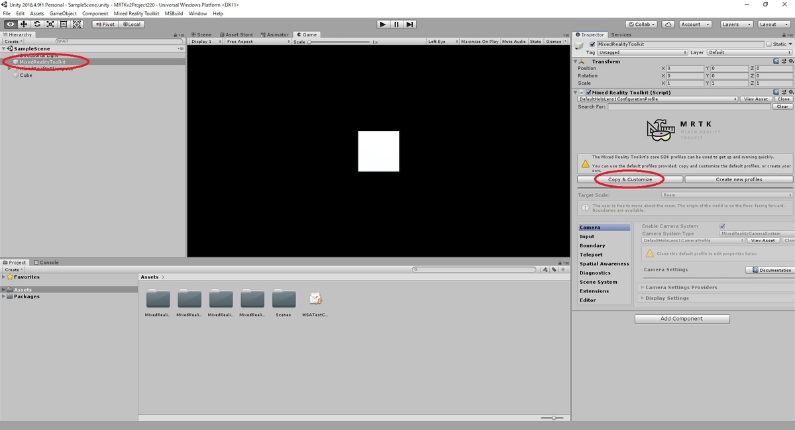Open DefaultHoloLens1ConfigurationProfile dropdown
The height and width of the screenshot is (430, 795).
coord(658,99)
